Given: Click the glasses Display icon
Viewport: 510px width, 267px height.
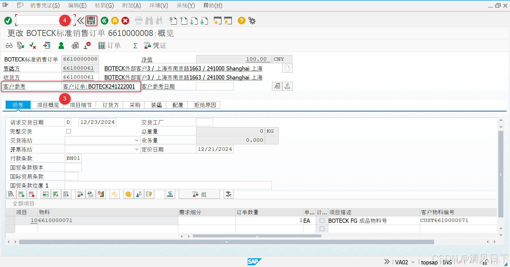Looking at the screenshot, I should pos(9,46).
